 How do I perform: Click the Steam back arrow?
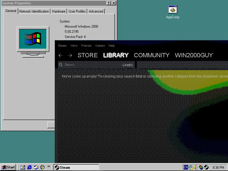tap(60, 55)
